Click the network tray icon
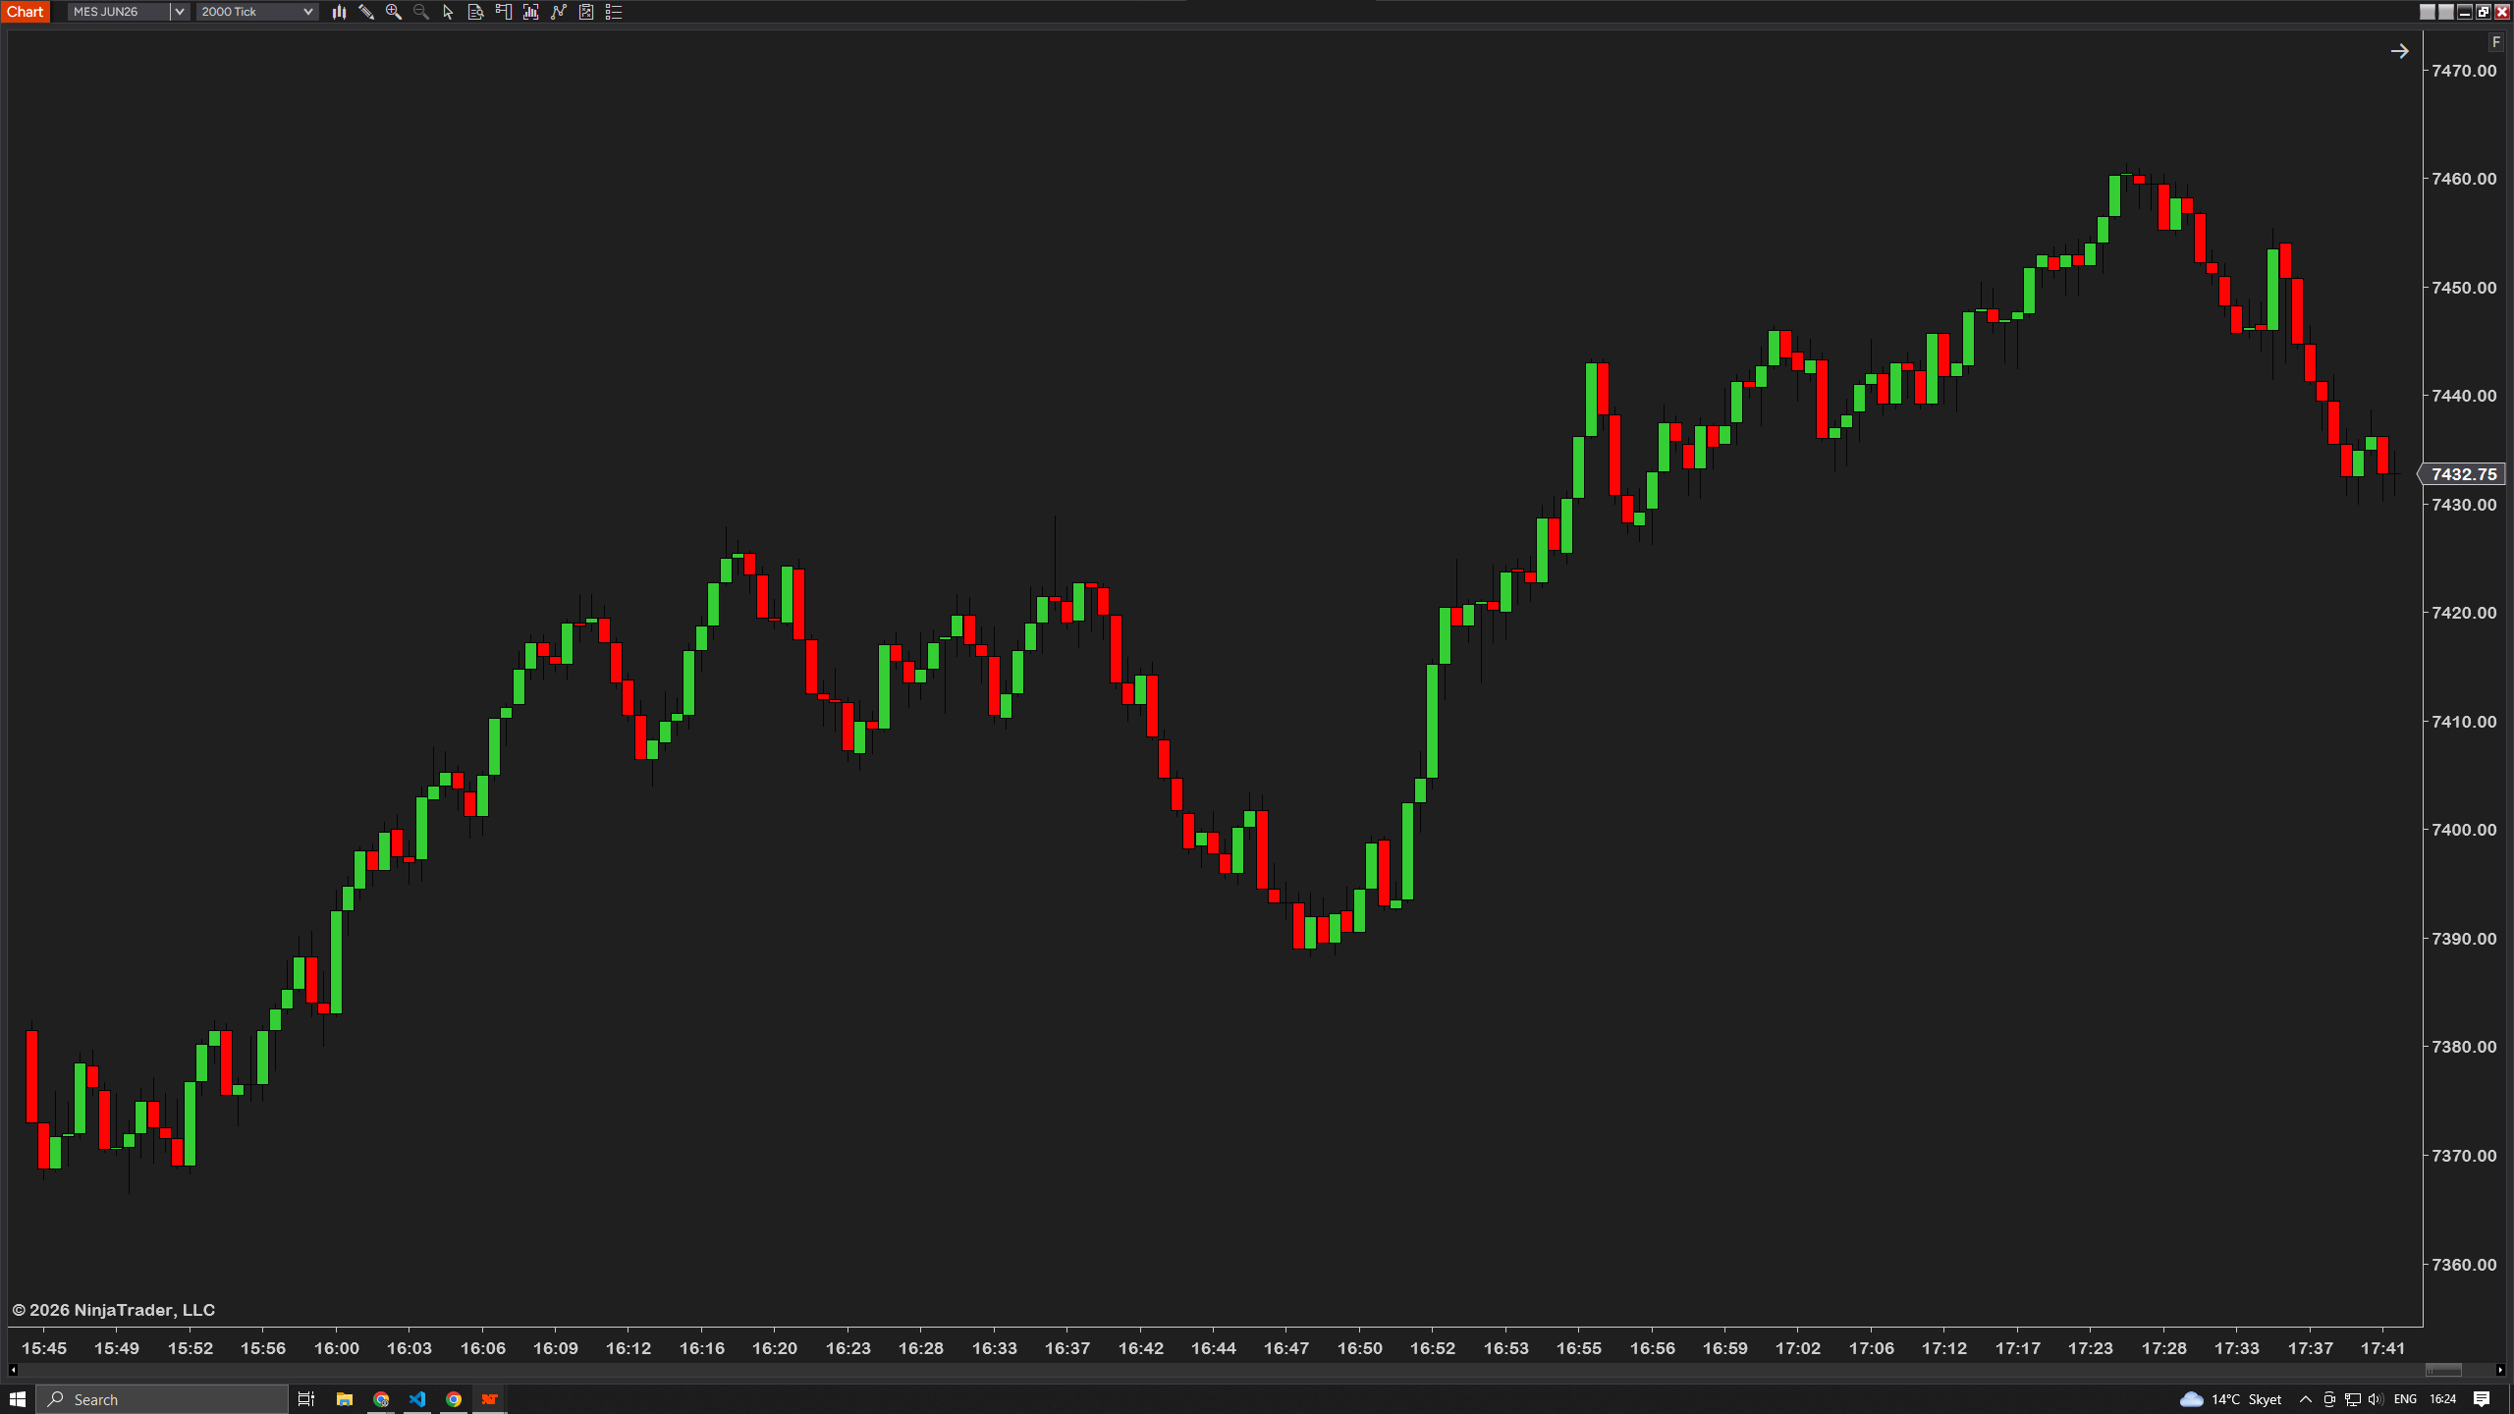The height and width of the screenshot is (1414, 2514). point(2352,1399)
